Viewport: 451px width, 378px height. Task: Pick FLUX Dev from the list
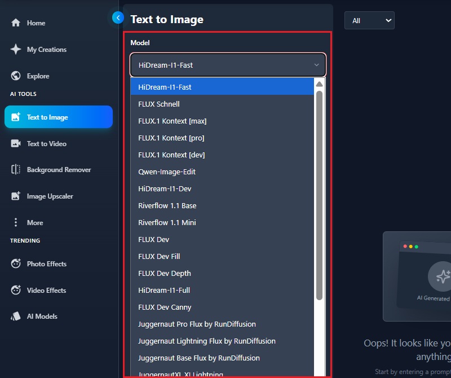(x=222, y=240)
